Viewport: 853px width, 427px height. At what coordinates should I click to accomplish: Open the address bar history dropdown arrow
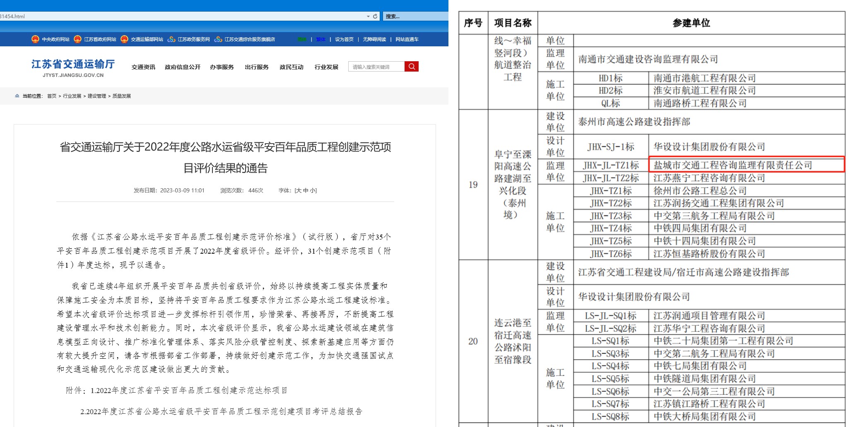tap(368, 16)
